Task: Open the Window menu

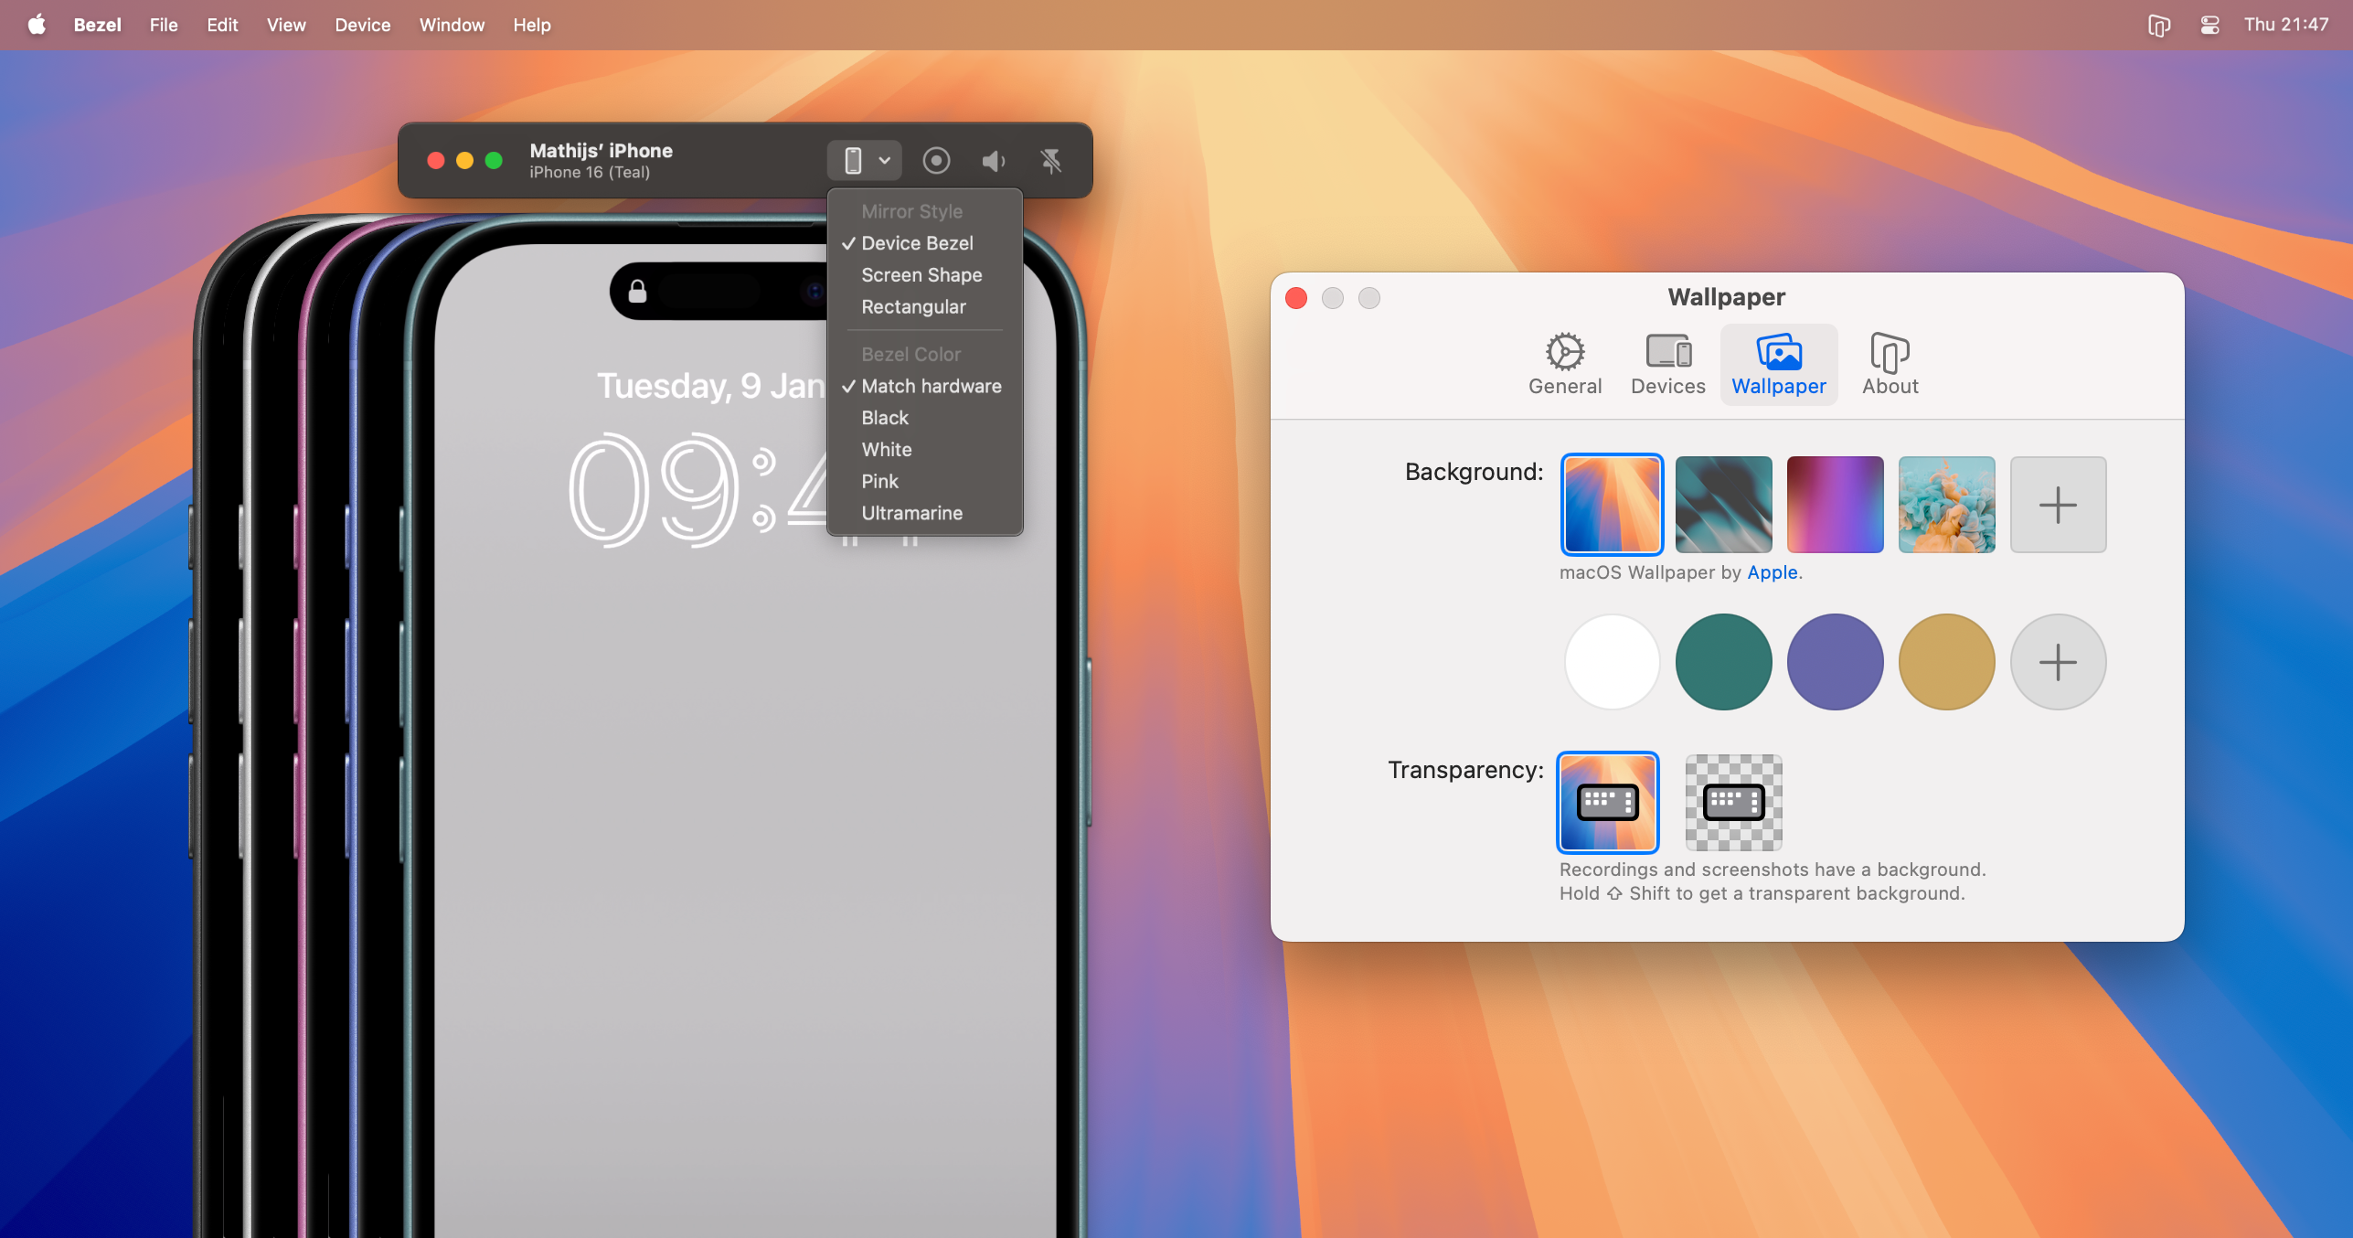Action: tap(452, 25)
